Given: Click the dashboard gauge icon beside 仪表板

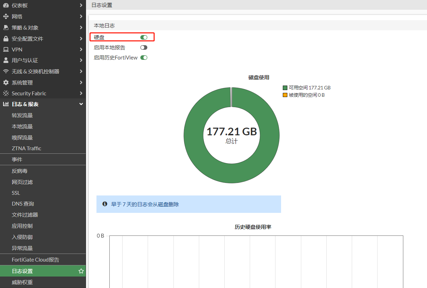Looking at the screenshot, I should [x=6, y=5].
